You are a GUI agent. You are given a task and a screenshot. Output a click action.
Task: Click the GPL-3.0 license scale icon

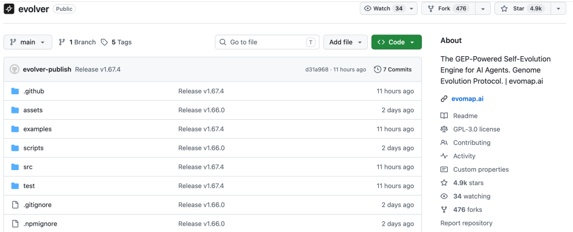point(444,129)
